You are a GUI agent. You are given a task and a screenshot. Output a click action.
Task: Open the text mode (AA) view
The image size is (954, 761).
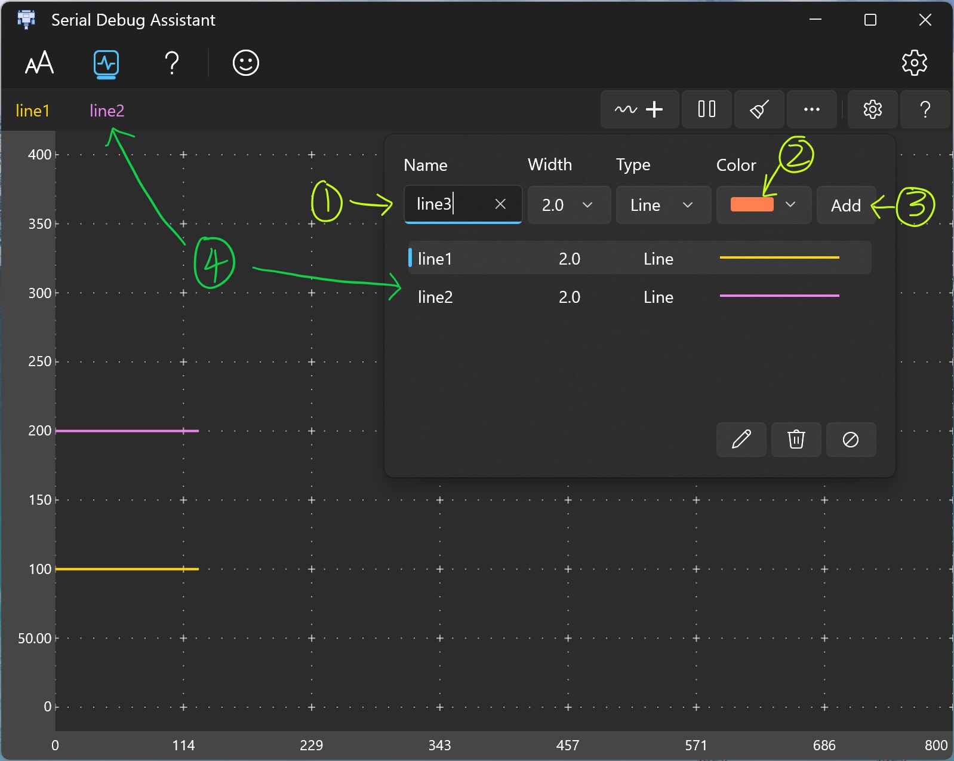coord(39,63)
